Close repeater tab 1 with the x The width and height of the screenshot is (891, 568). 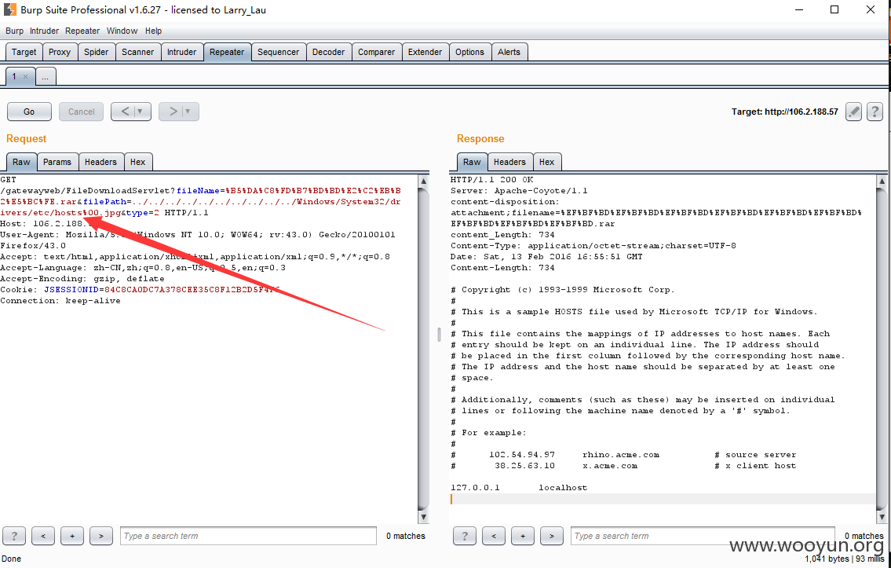tap(26, 76)
